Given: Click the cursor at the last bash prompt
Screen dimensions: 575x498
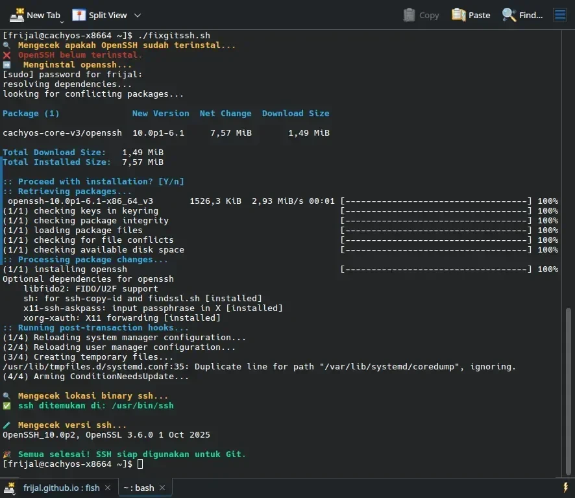Looking at the screenshot, I should [140, 464].
